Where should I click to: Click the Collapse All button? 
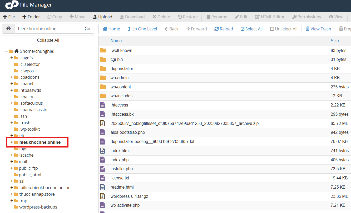(48, 40)
